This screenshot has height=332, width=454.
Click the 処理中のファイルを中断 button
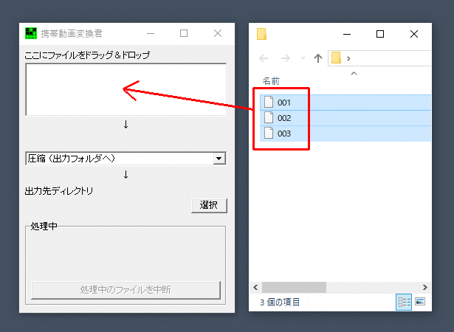[x=125, y=290]
